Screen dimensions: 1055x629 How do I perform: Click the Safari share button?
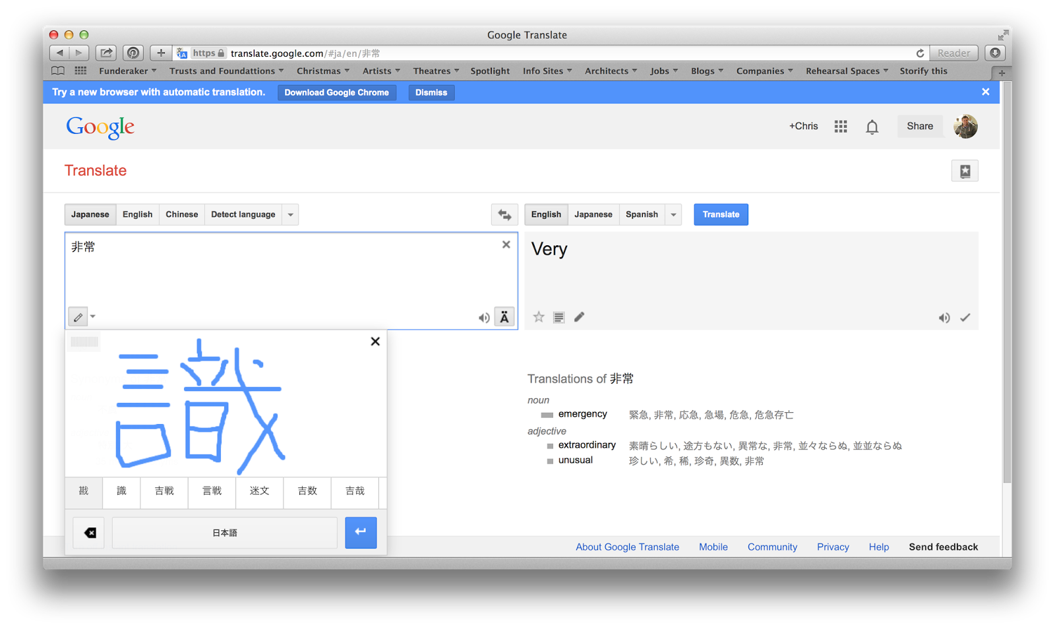click(106, 53)
